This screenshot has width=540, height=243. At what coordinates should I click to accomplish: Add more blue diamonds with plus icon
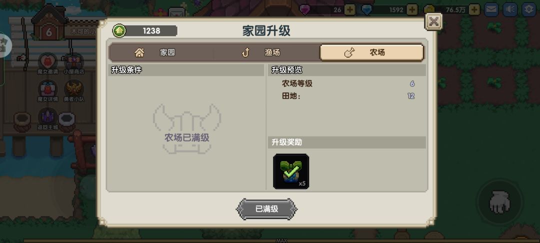[412, 9]
